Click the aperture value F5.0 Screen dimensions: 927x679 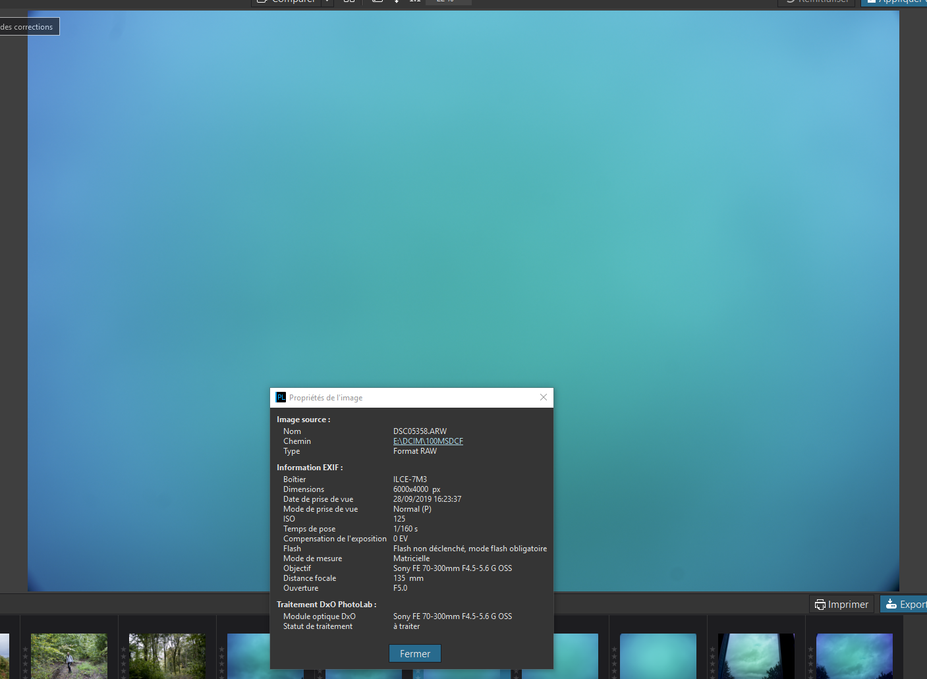coord(400,588)
